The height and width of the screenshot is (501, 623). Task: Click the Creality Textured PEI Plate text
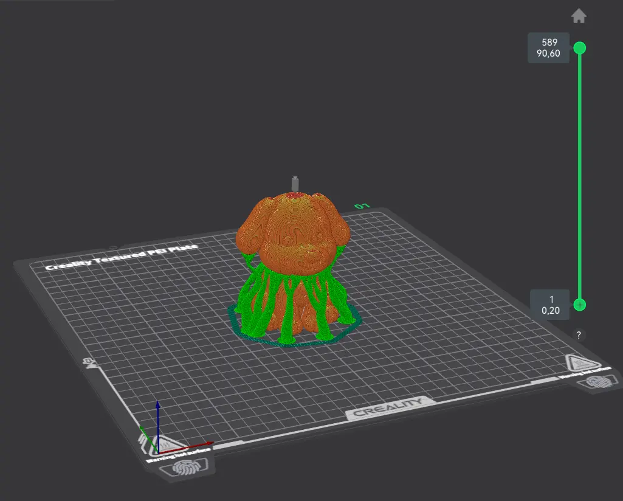point(121,257)
